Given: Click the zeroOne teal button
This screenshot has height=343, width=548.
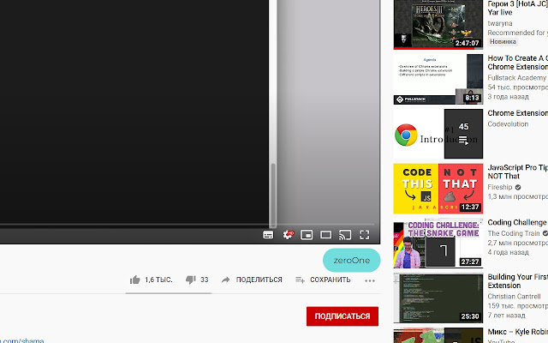Looking at the screenshot, I should tap(352, 261).
